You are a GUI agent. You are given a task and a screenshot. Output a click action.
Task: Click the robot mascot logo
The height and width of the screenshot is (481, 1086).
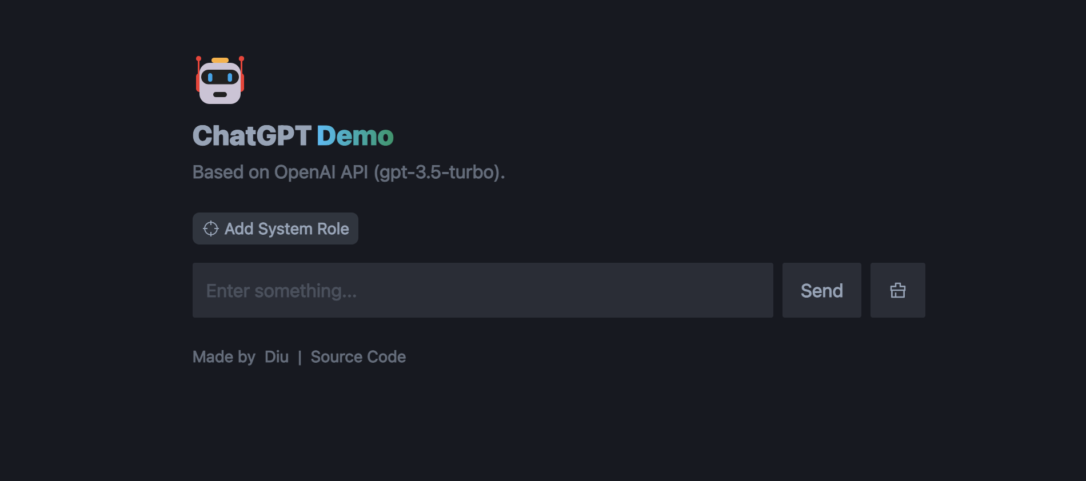(220, 80)
